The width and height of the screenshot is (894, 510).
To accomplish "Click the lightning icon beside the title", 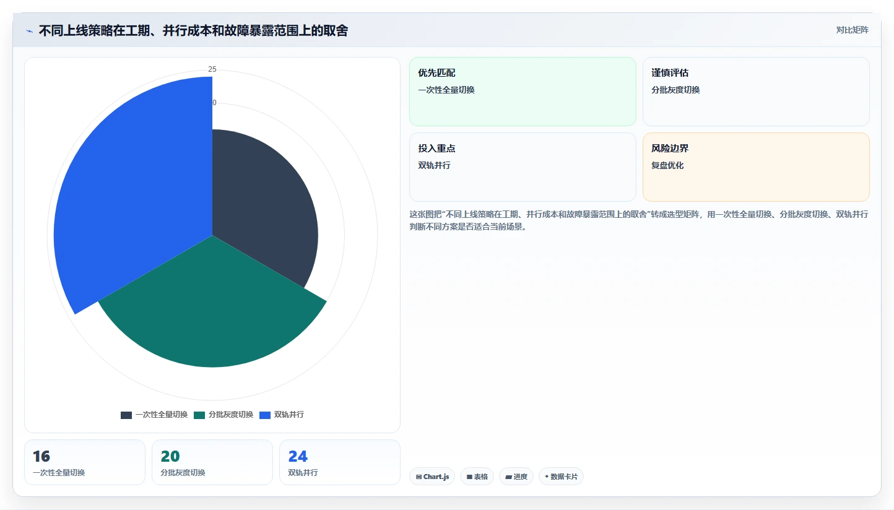I will click(x=30, y=30).
